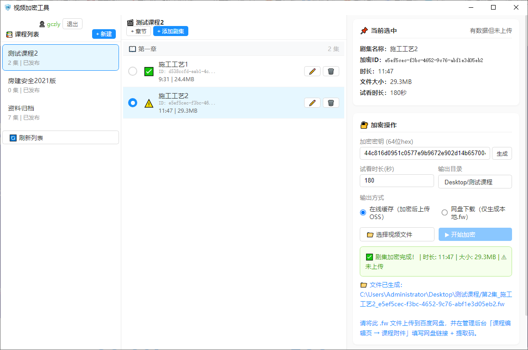Edit episode 施工工艺1 with pencil icon
Image resolution: width=528 pixels, height=350 pixels.
click(x=312, y=72)
